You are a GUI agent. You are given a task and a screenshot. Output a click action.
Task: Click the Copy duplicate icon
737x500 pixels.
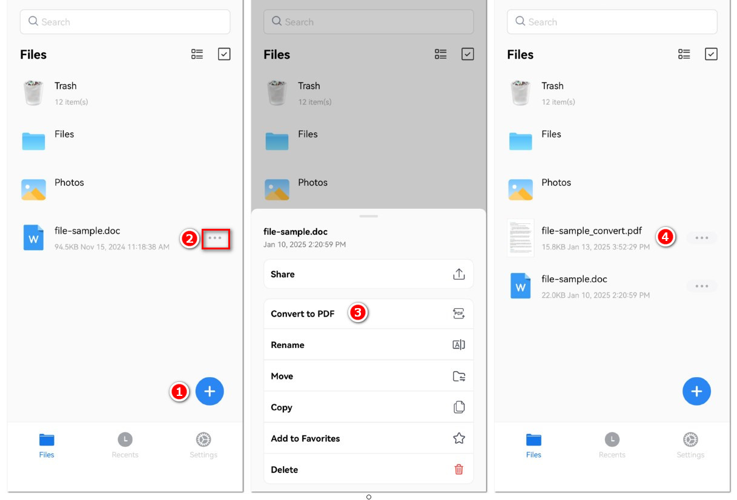point(458,407)
